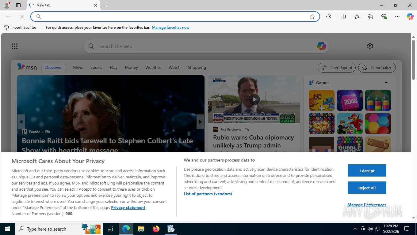Open the notifications center icon
The width and height of the screenshot is (417, 235).
[407, 229]
